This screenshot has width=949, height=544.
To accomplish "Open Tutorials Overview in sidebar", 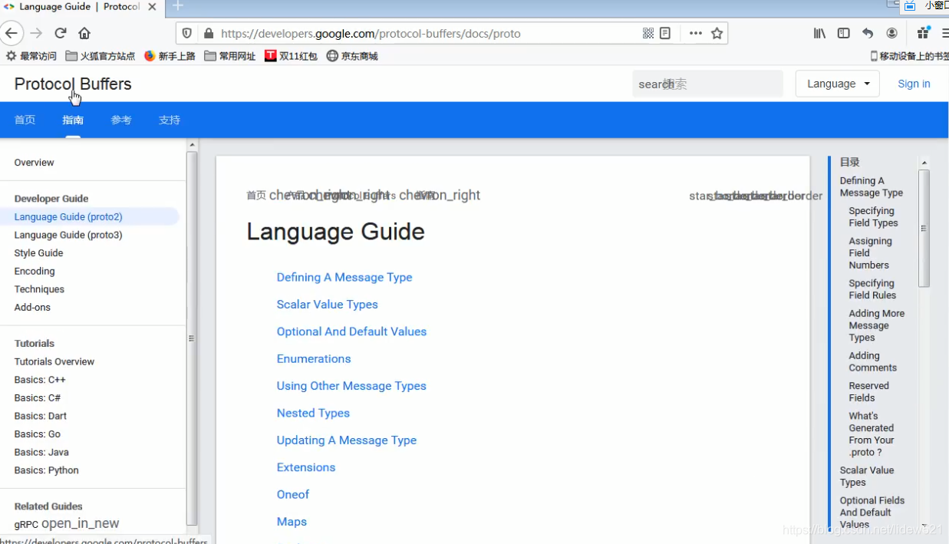I will tap(54, 361).
